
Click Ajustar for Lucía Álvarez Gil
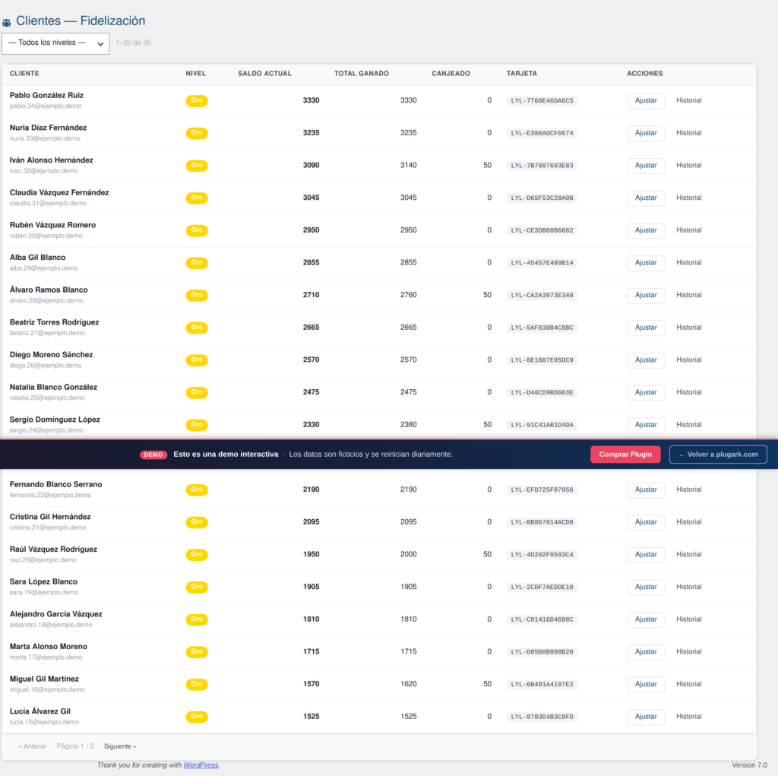(x=646, y=717)
